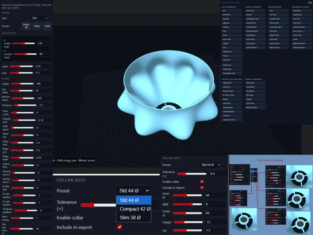Select Compact 42 Ø from preset list
This screenshot has height=235, width=313.
(x=134, y=209)
